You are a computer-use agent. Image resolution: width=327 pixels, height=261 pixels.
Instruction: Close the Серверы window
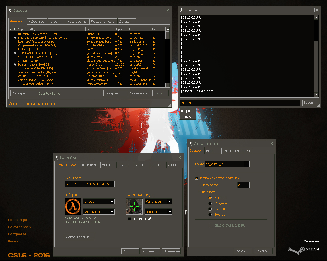(168, 10)
